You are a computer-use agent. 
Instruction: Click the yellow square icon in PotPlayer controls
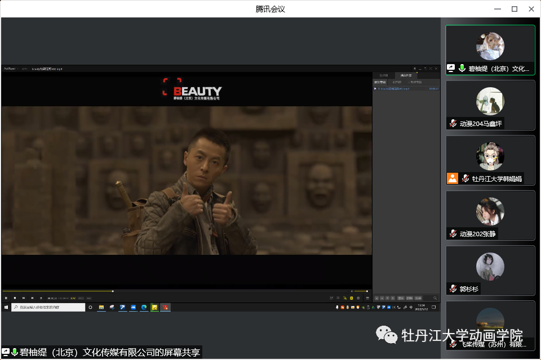point(352,298)
